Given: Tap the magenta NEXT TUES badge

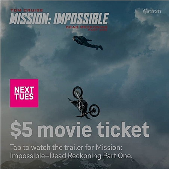Looking at the screenshot, I should [x=24, y=93].
